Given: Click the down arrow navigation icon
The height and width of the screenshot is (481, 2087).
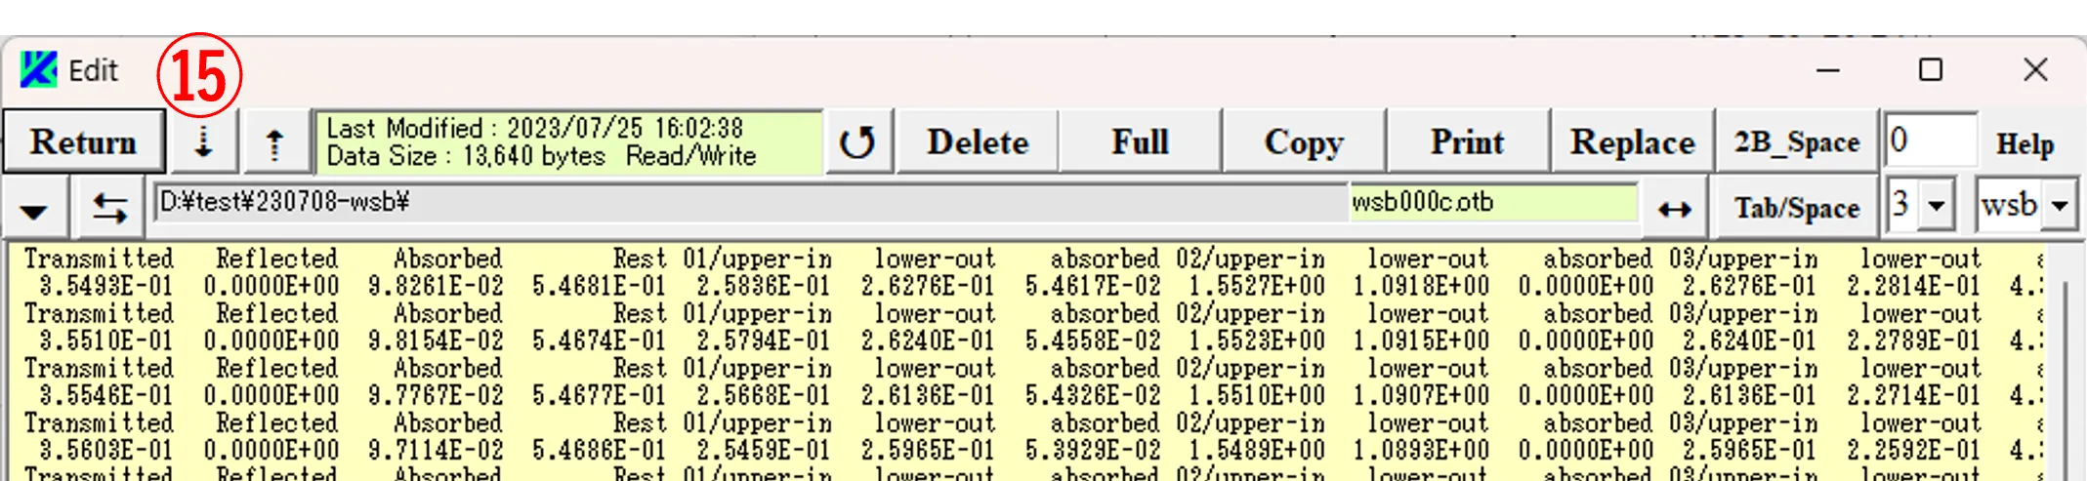Looking at the screenshot, I should tap(203, 142).
